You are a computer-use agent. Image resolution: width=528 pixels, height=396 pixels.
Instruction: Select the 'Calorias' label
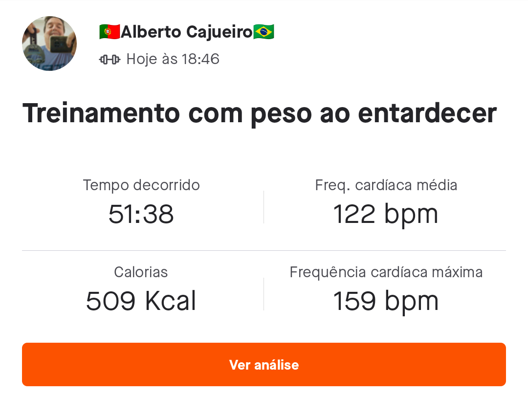click(141, 272)
